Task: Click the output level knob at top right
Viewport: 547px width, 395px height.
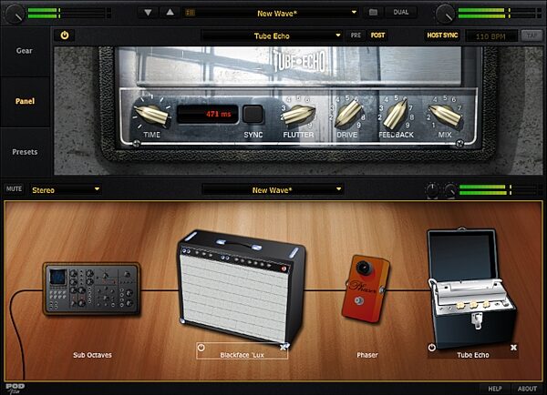Action: [445, 14]
